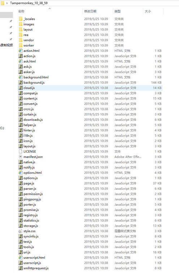The width and height of the screenshot is (179, 273).
Task: Click the Adobe After Effe... type cell
Action: (128, 157)
